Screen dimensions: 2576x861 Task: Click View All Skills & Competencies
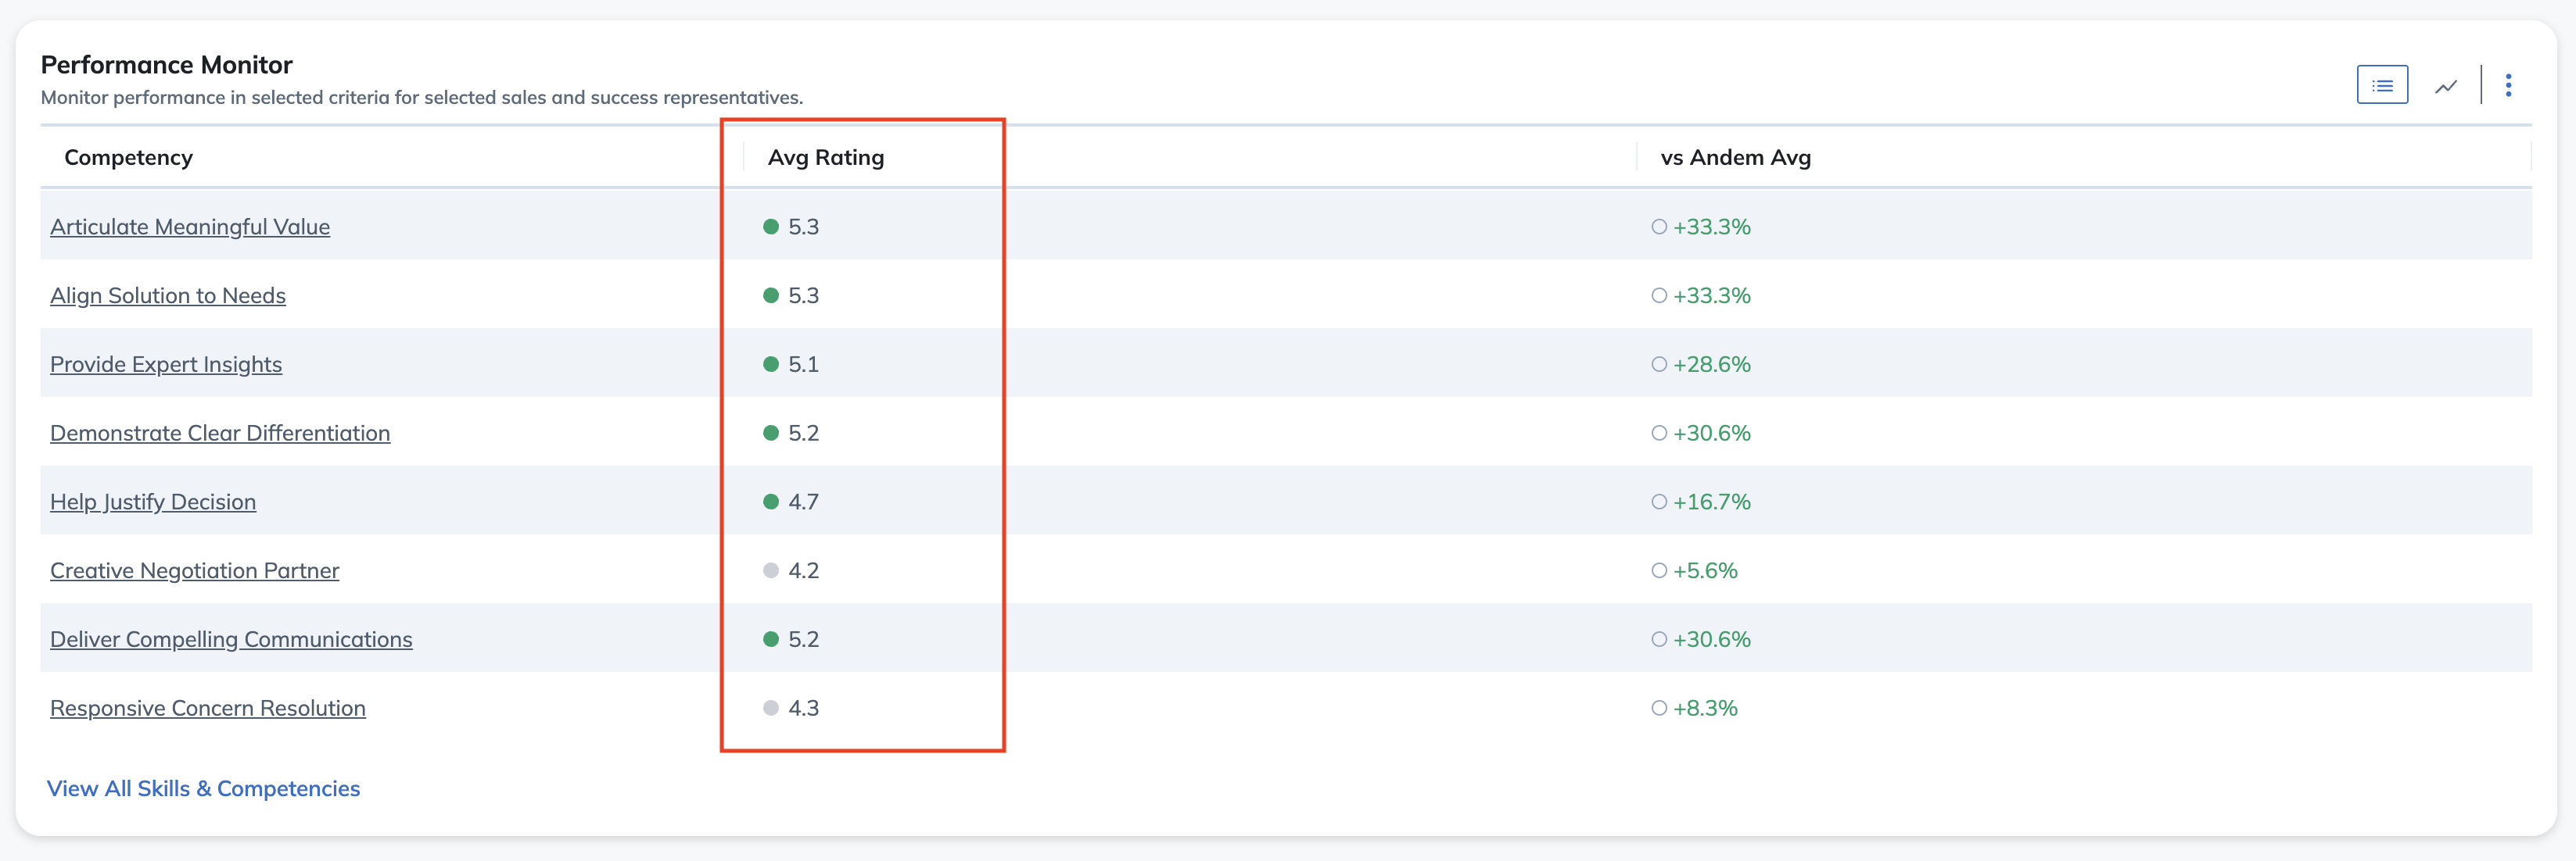tap(203, 788)
